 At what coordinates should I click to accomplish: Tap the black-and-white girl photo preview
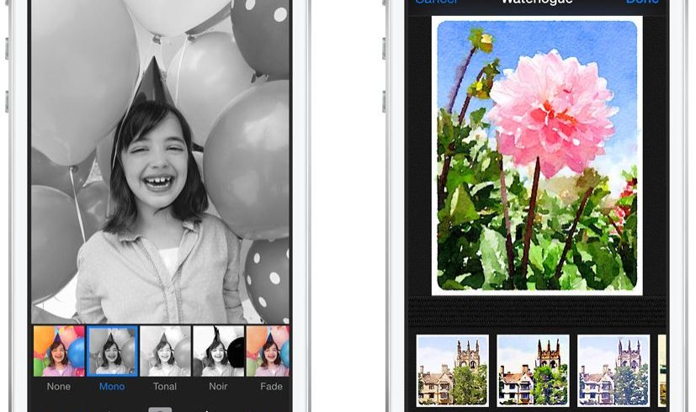click(x=160, y=160)
